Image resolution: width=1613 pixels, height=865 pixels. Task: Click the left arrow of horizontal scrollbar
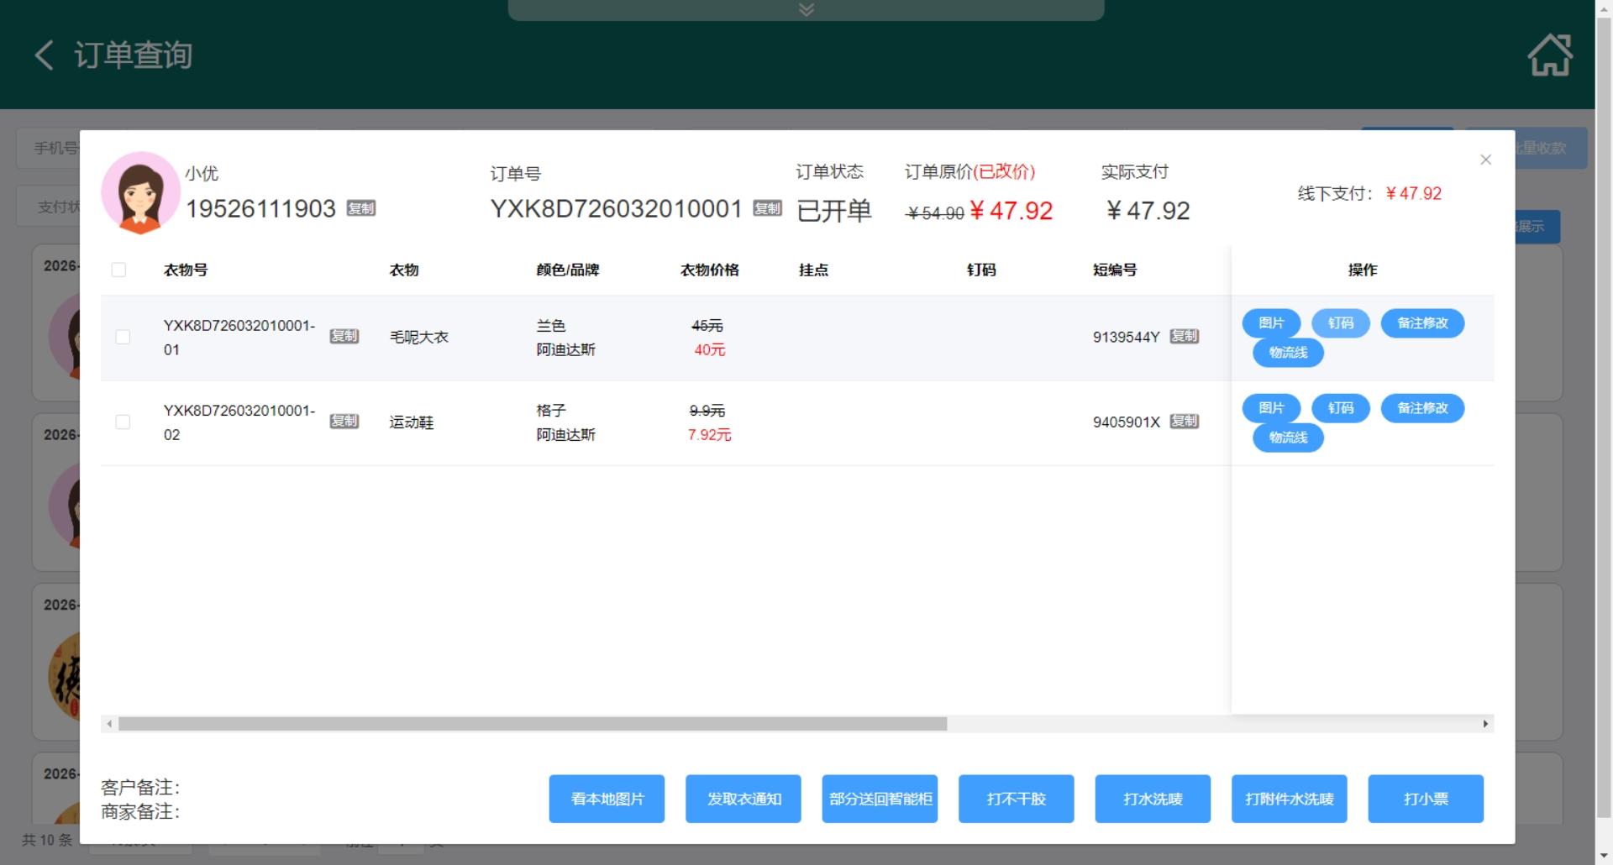[x=109, y=724]
